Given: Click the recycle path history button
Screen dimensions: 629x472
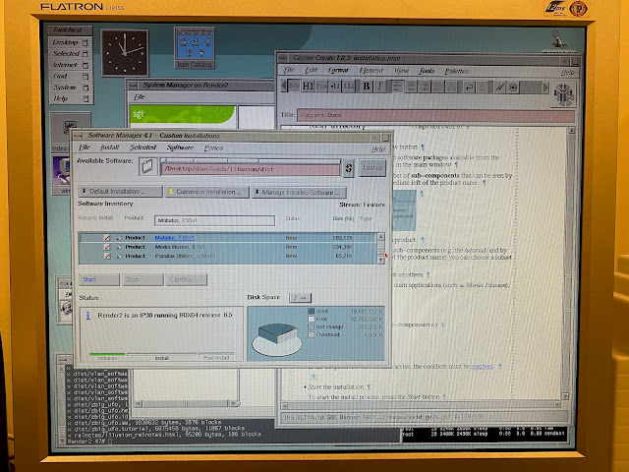Looking at the screenshot, I should point(348,168).
